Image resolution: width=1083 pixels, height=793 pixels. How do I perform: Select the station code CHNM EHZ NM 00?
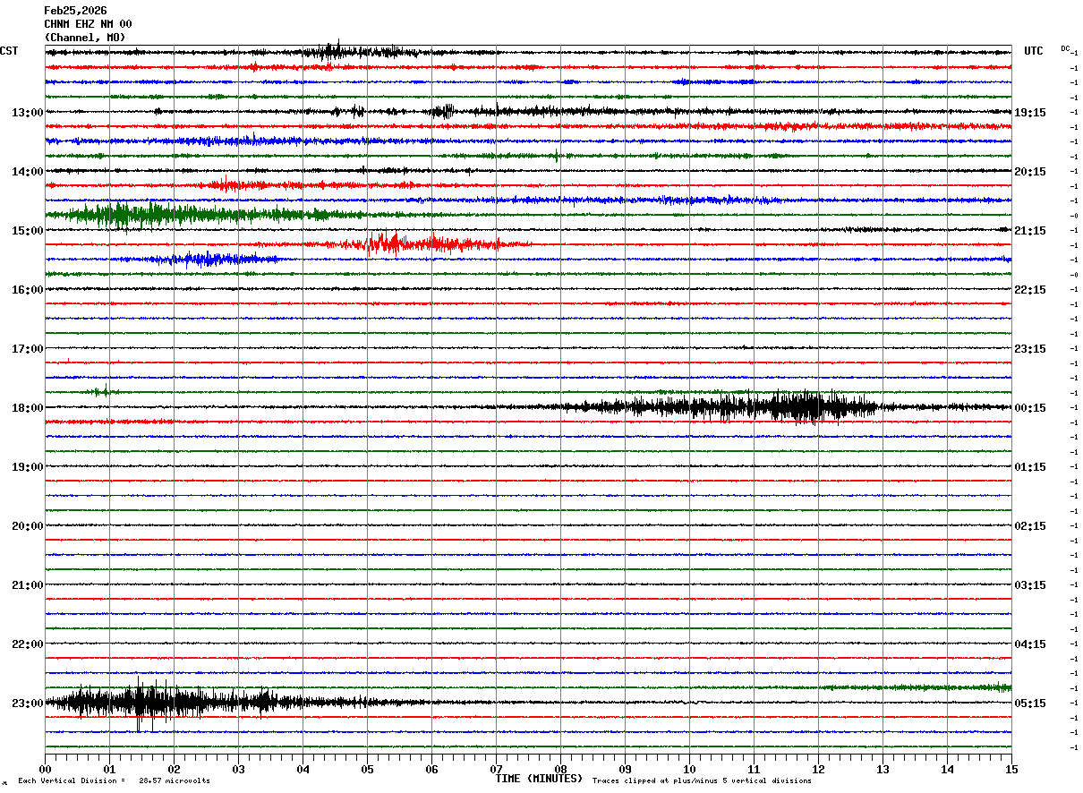click(88, 24)
